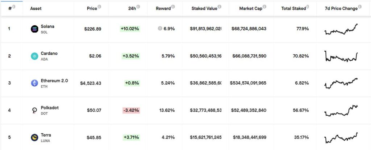The width and height of the screenshot is (371, 150).
Task: Click the Polkadot coin logo icon
Action: pyautogui.click(x=35, y=110)
